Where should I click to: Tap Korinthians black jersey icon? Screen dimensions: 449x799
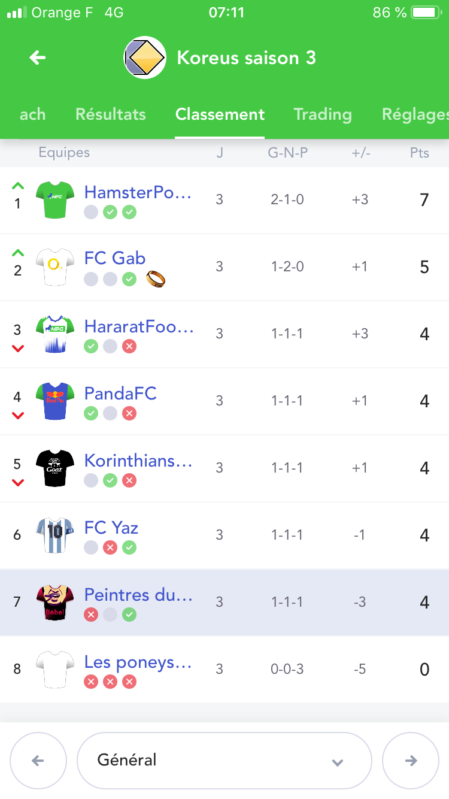click(x=54, y=467)
